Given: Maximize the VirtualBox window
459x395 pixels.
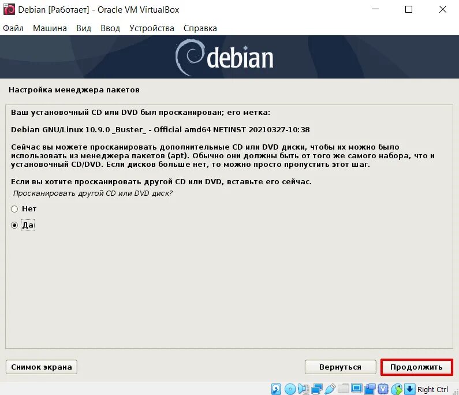Looking at the screenshot, I should click(x=409, y=9).
